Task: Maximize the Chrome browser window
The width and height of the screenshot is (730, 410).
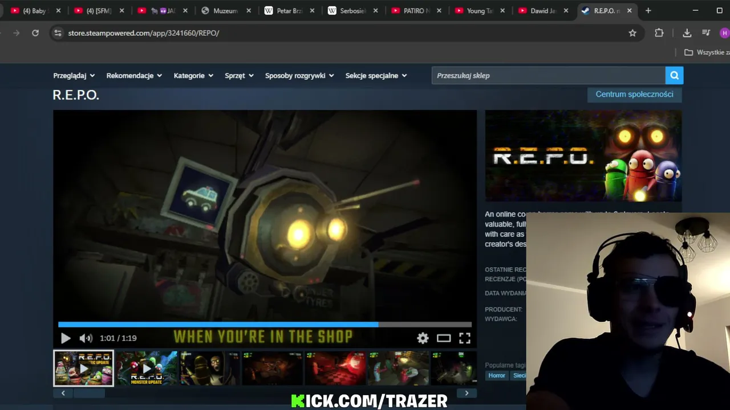Action: [x=719, y=11]
